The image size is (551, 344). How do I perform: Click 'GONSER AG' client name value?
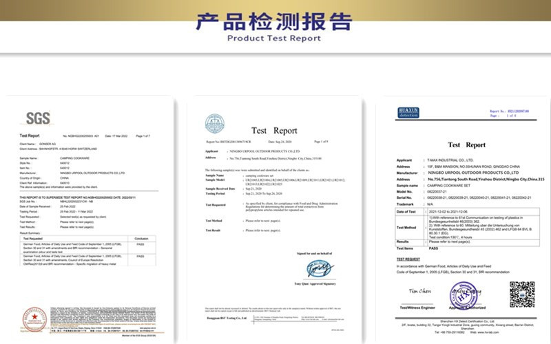pos(48,144)
